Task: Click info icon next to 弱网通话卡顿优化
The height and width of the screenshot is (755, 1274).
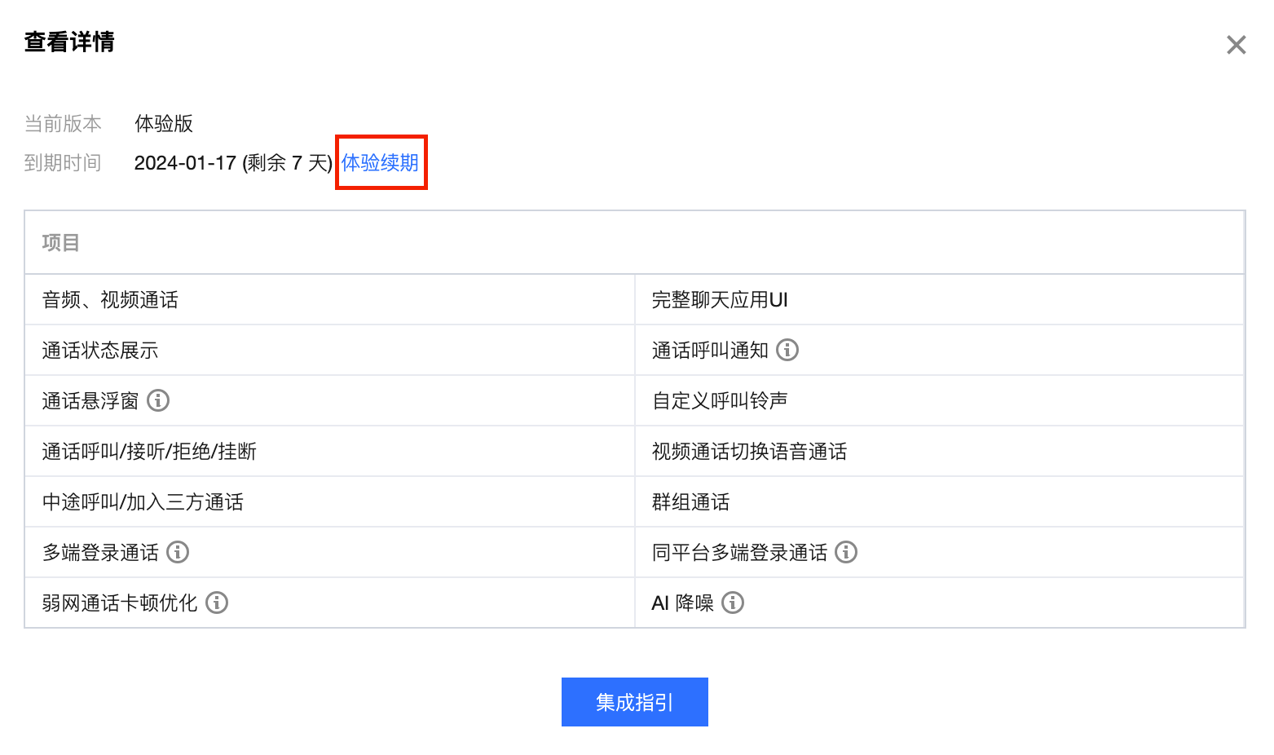Action: 217,603
